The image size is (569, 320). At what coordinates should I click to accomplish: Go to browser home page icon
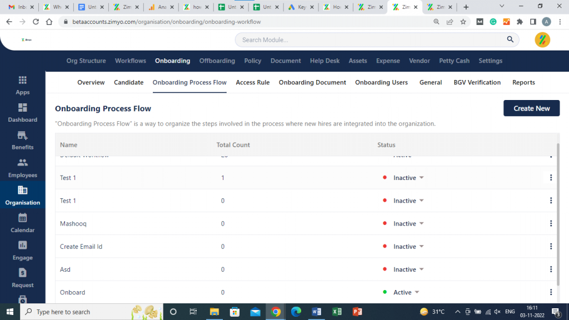[x=49, y=22]
